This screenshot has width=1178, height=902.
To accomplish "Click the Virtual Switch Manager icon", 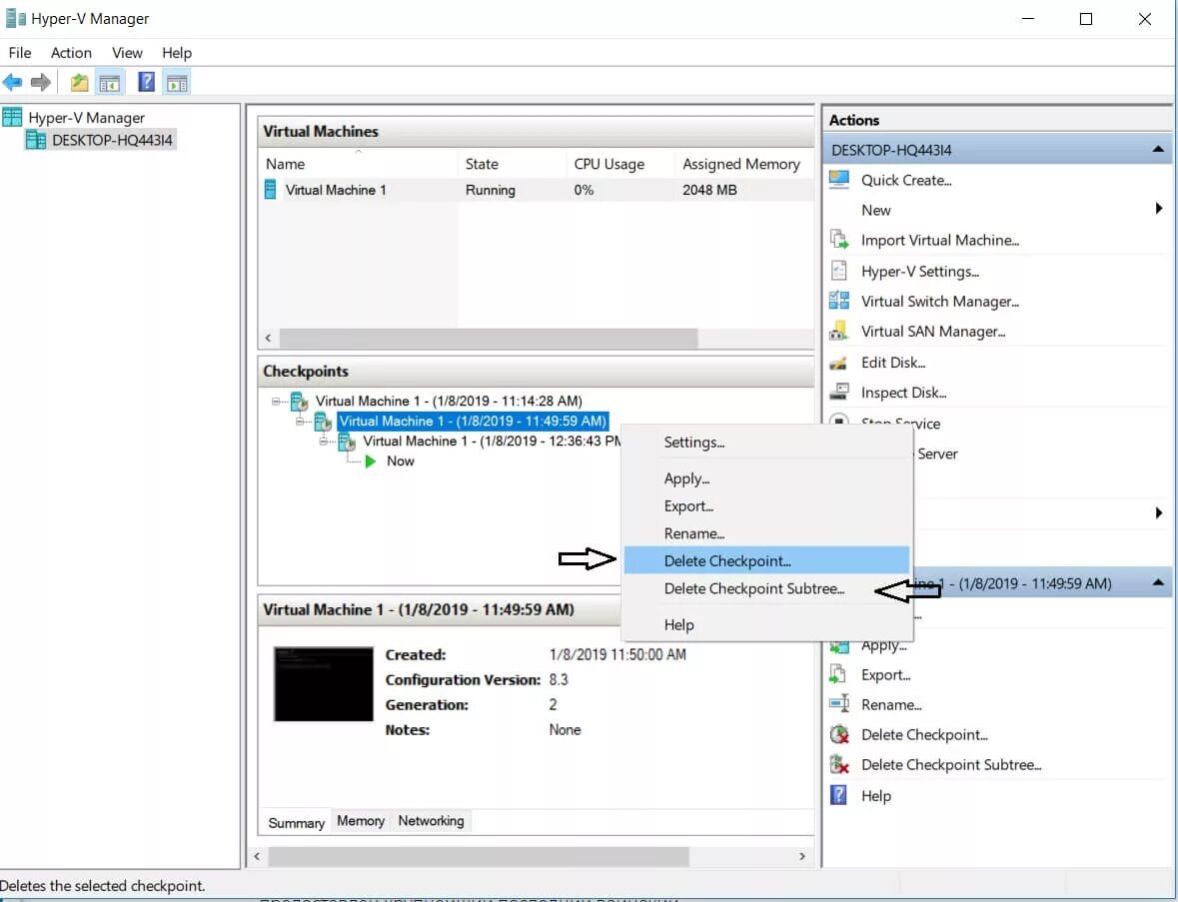I will (x=839, y=301).
